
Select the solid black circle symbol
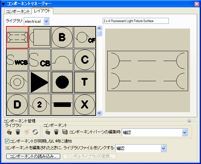click(62, 82)
